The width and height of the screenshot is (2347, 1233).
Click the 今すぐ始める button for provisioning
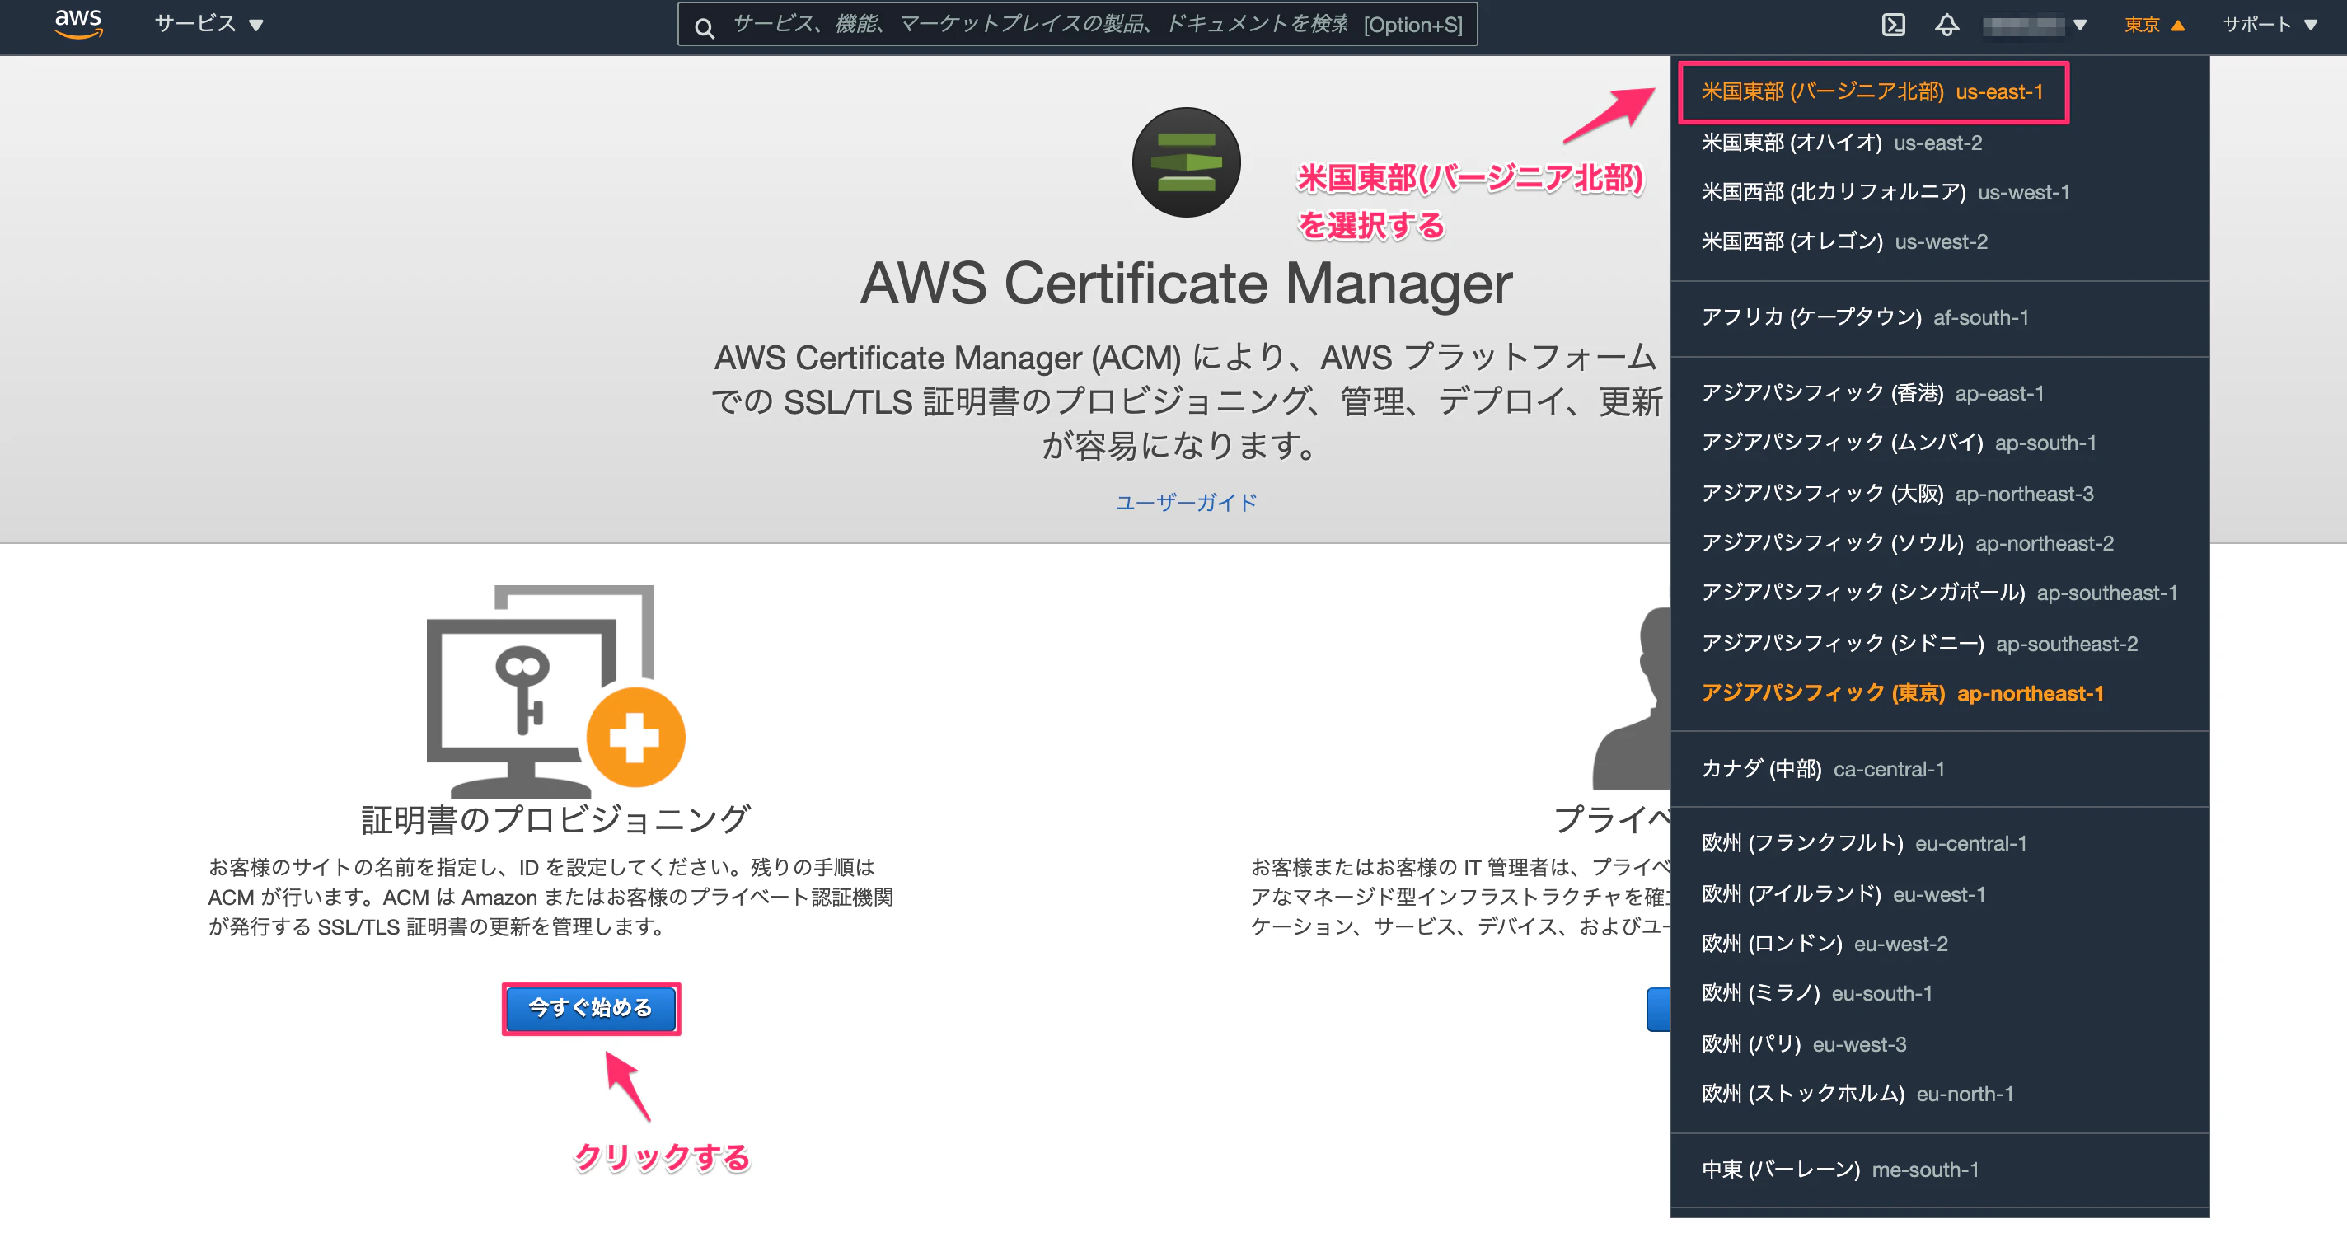tap(590, 1007)
